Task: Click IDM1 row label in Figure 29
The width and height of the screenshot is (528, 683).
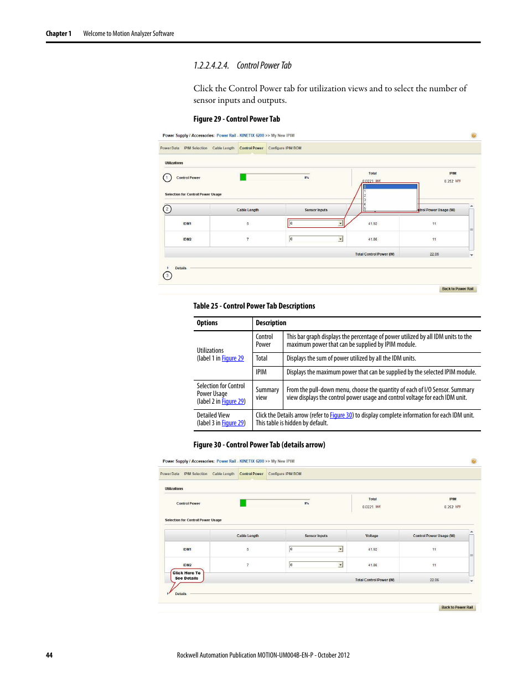Action: 187,224
